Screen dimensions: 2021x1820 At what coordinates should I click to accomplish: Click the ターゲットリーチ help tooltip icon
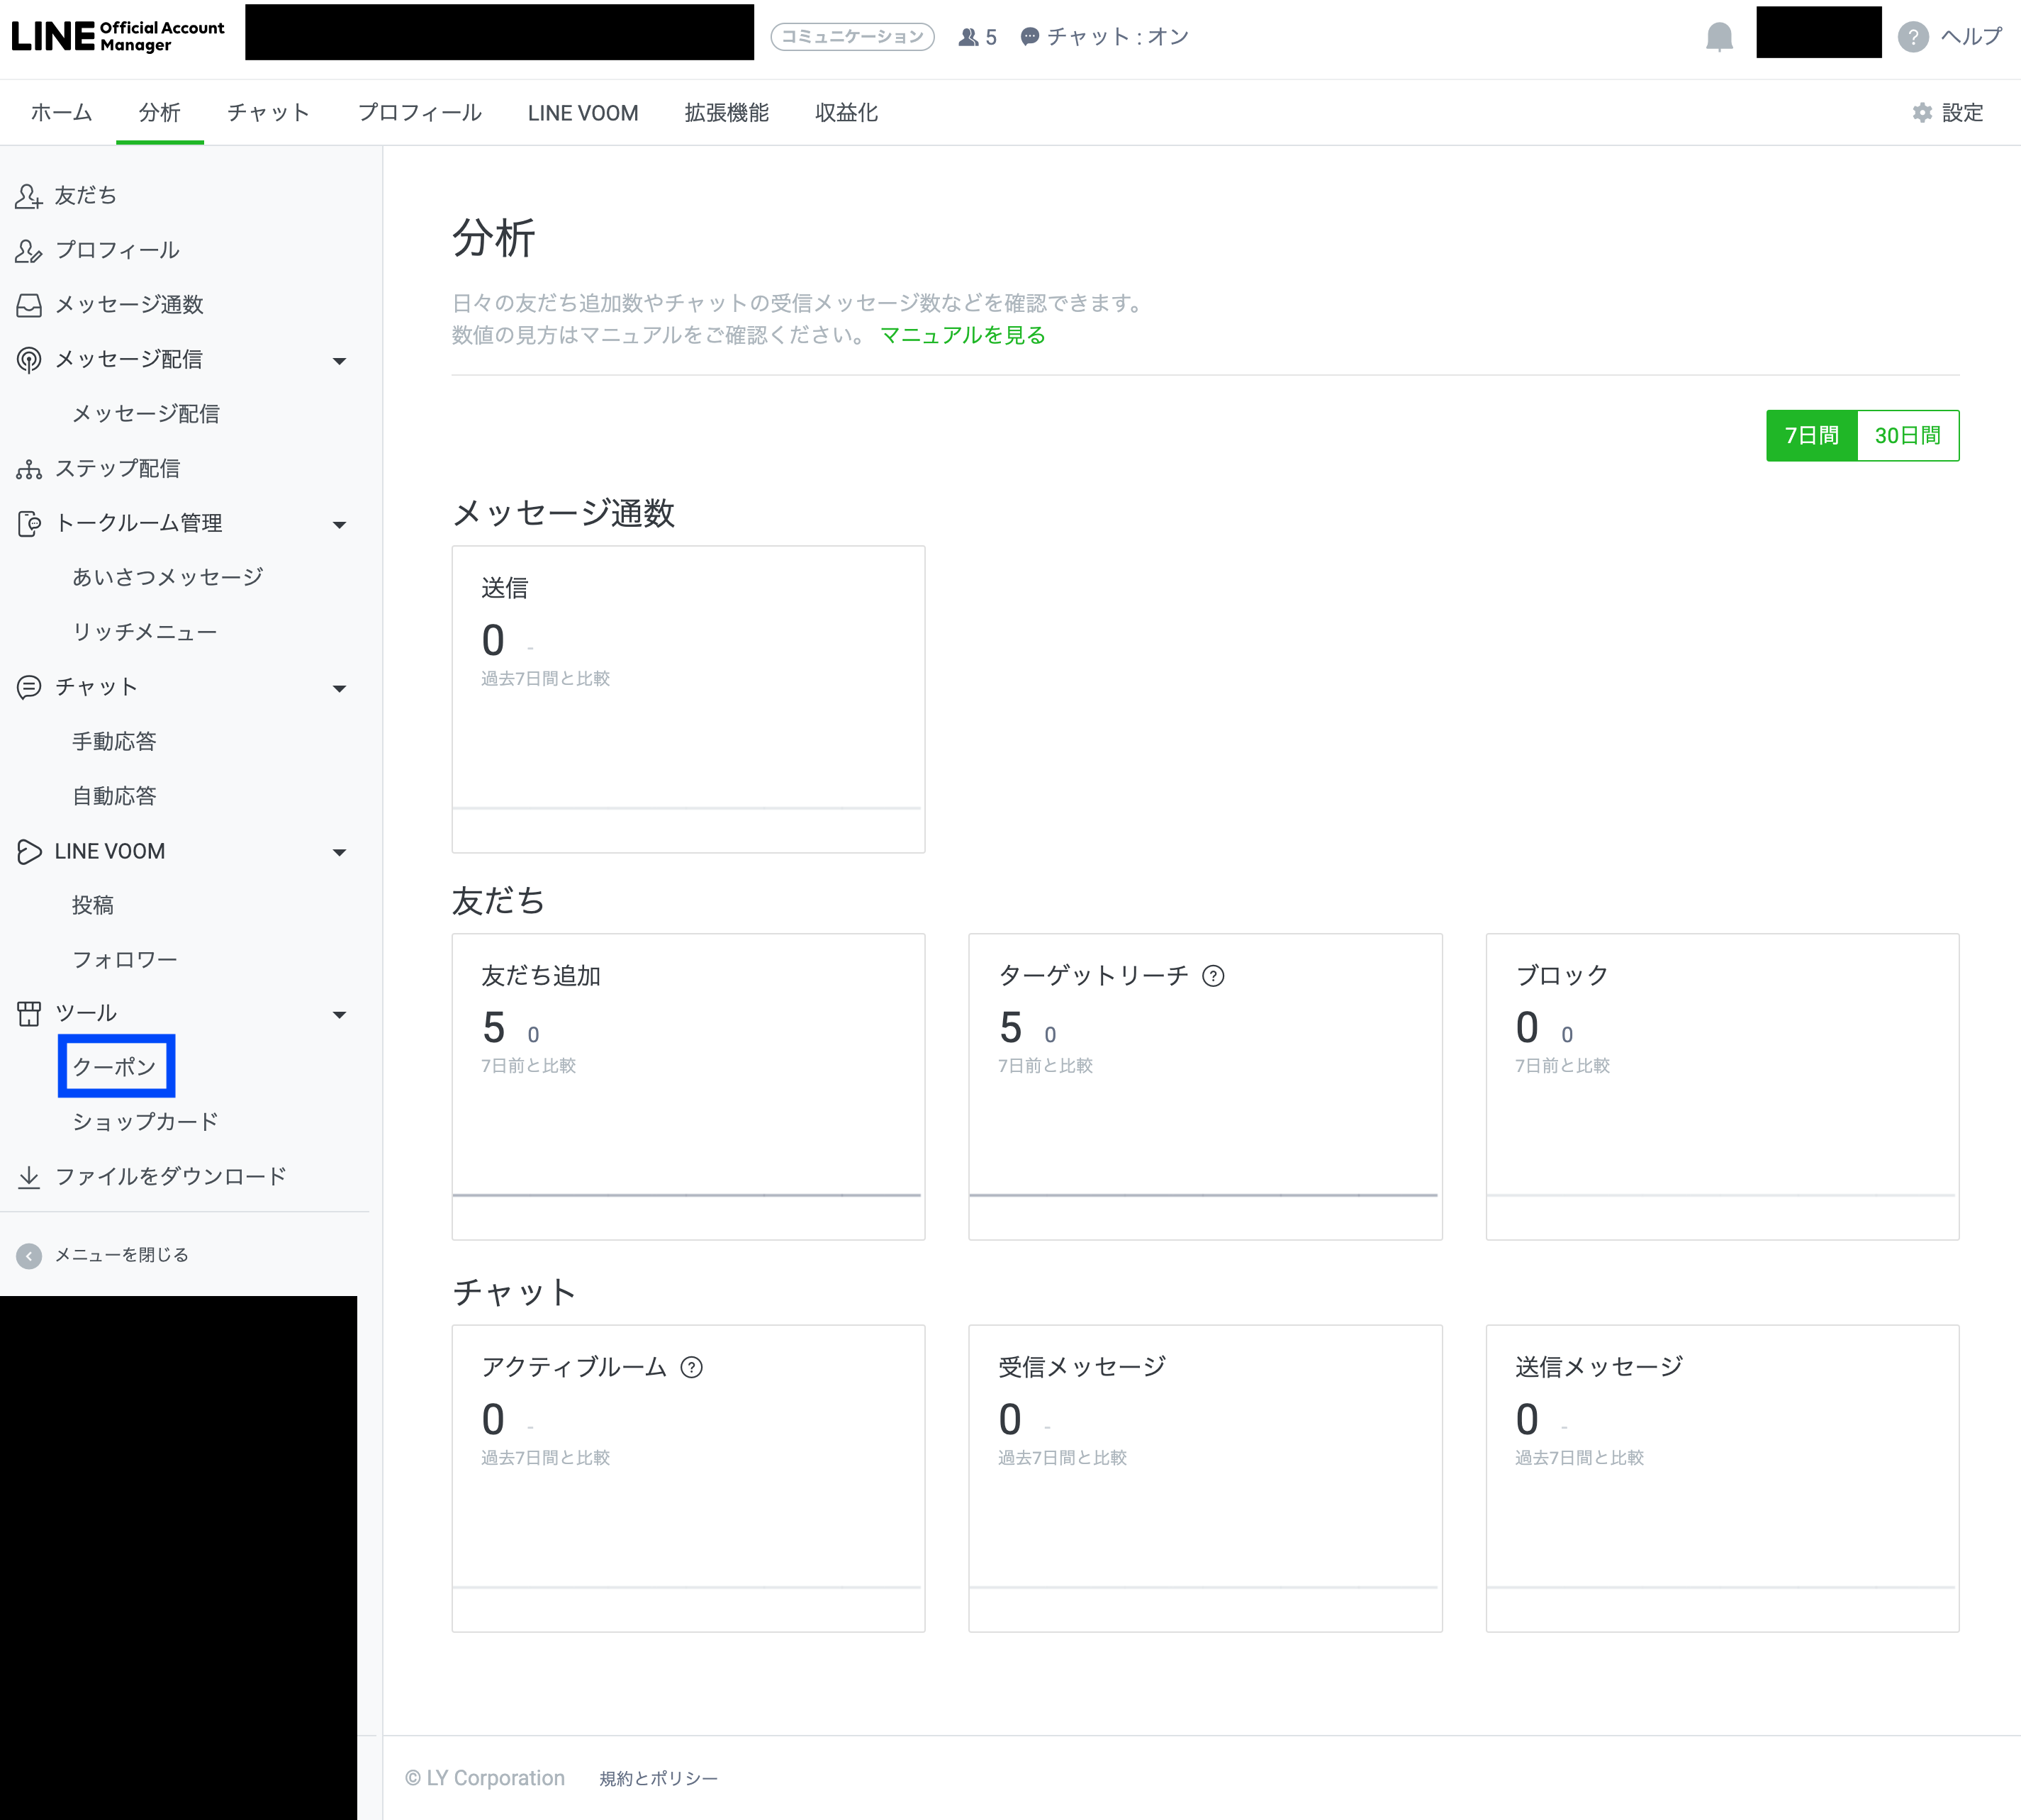(1212, 976)
